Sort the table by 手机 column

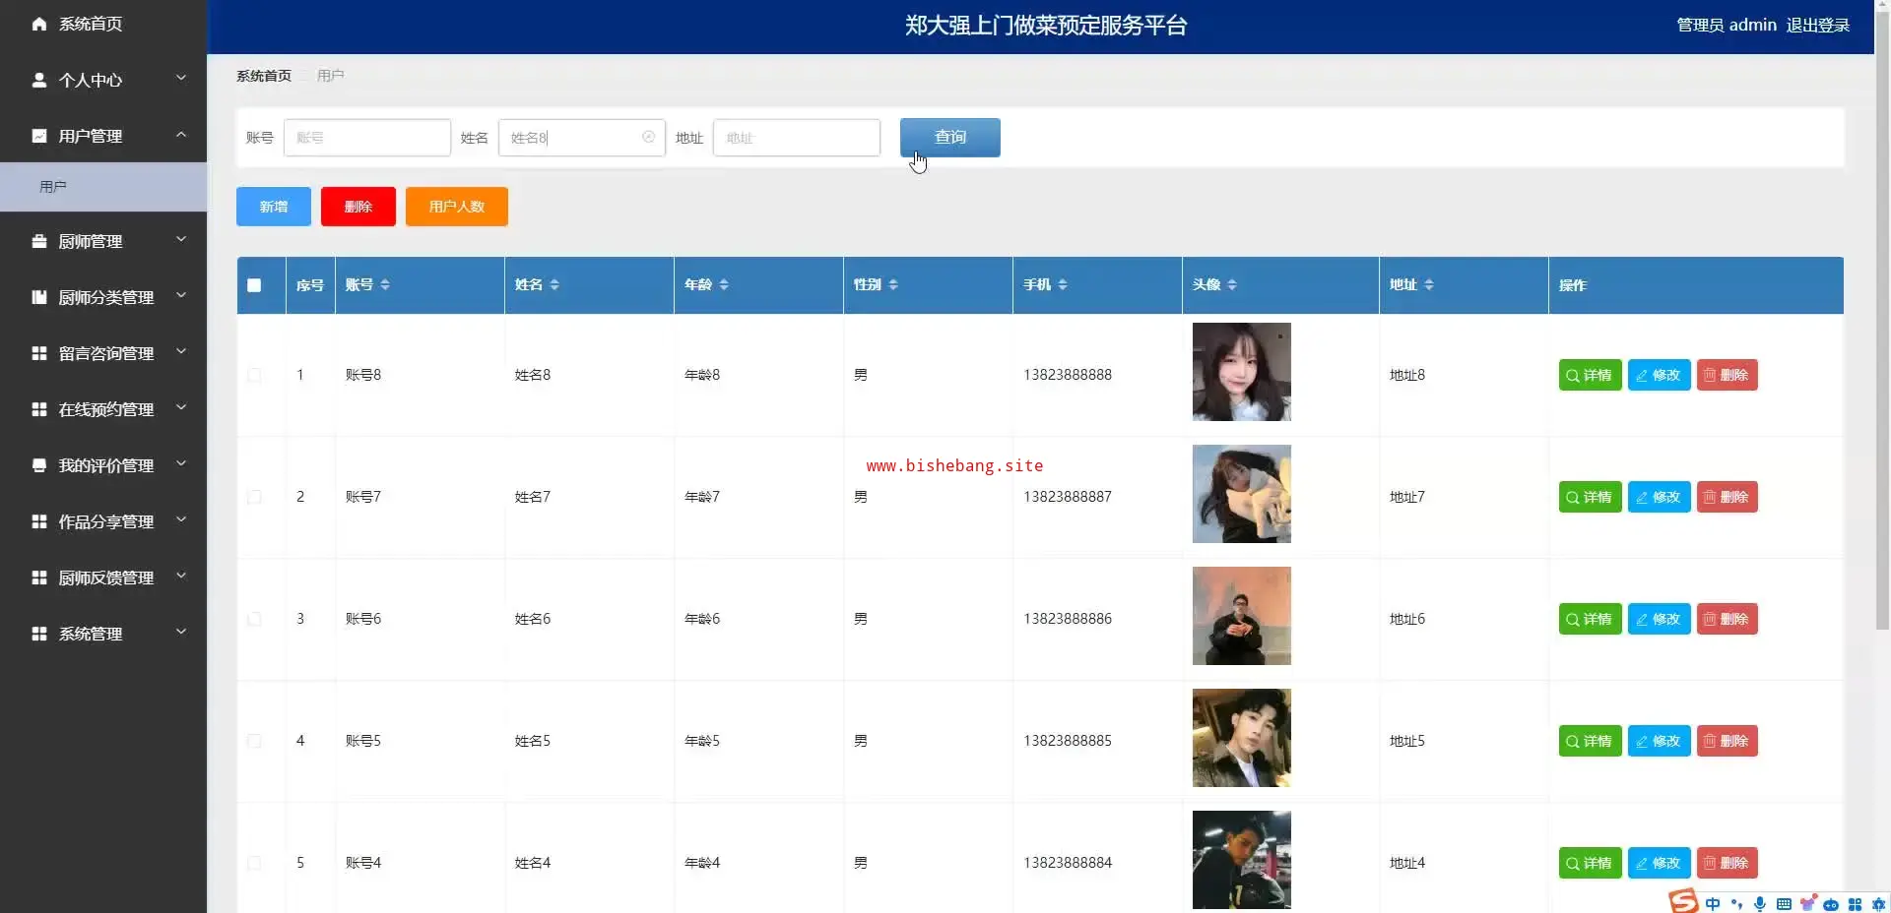[1063, 284]
